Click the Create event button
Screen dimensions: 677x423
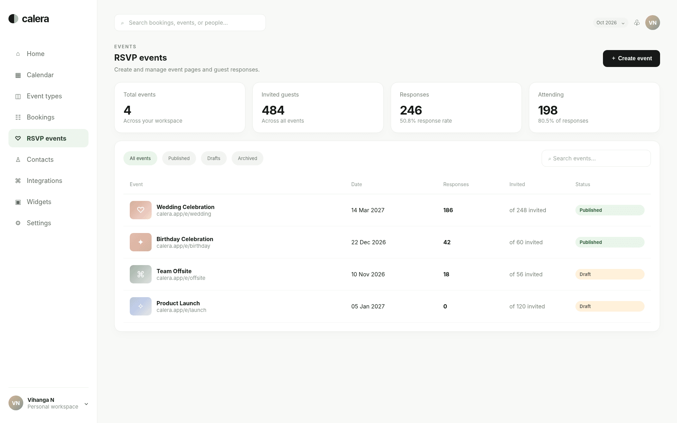(631, 59)
